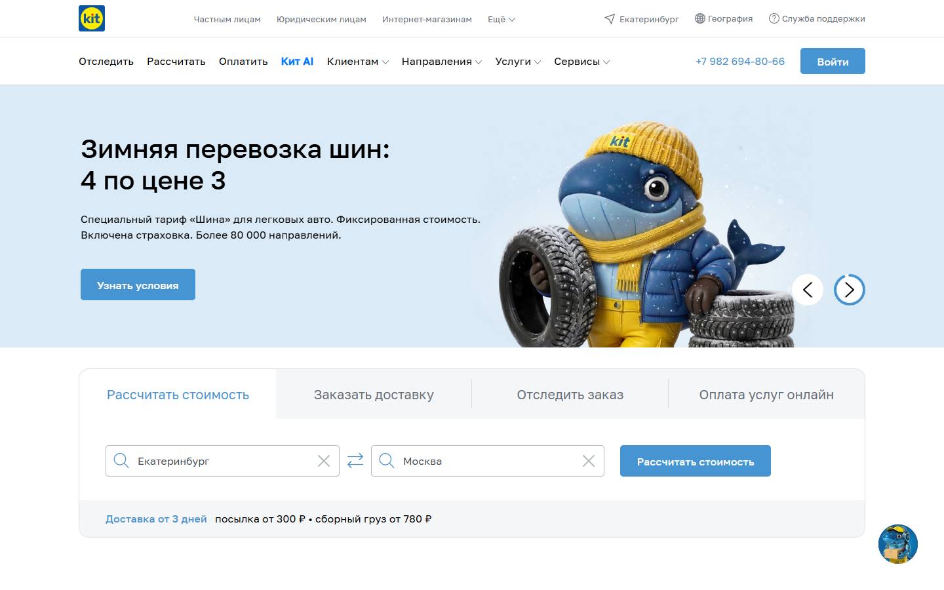944x590 pixels.
Task: Open the Кит AI page
Action: click(x=297, y=62)
